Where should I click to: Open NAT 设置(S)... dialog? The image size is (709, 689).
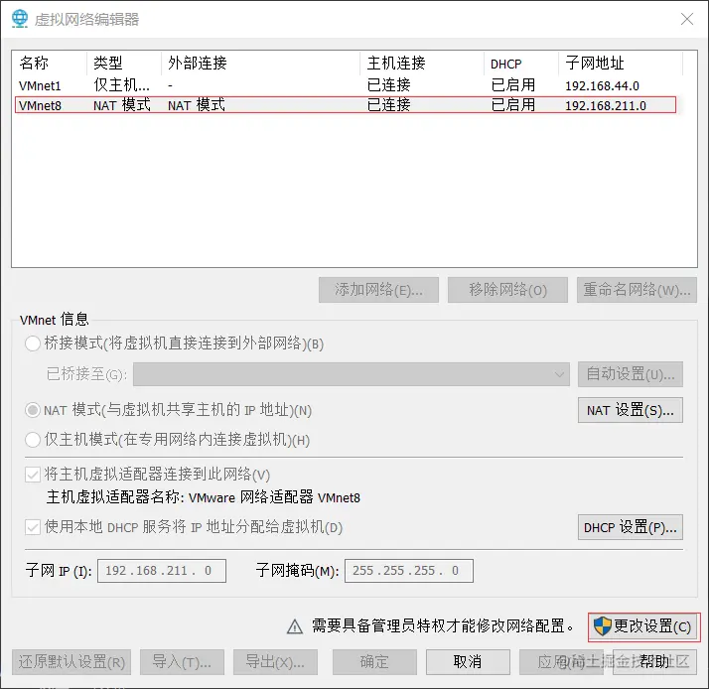pos(631,410)
